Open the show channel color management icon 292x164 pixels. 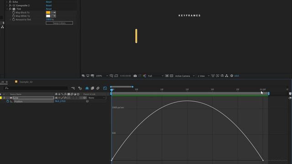(x=144, y=76)
